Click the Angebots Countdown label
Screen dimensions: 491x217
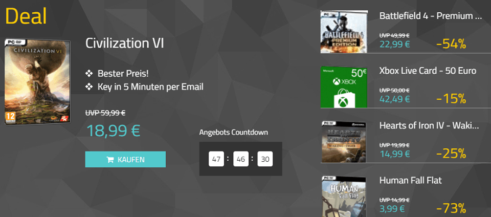tap(234, 132)
